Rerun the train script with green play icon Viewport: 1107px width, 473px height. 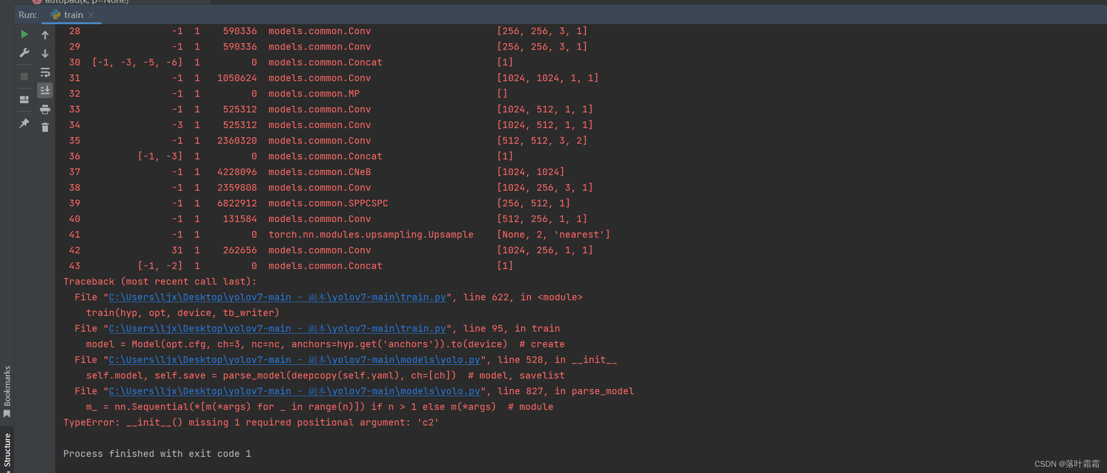click(x=24, y=34)
